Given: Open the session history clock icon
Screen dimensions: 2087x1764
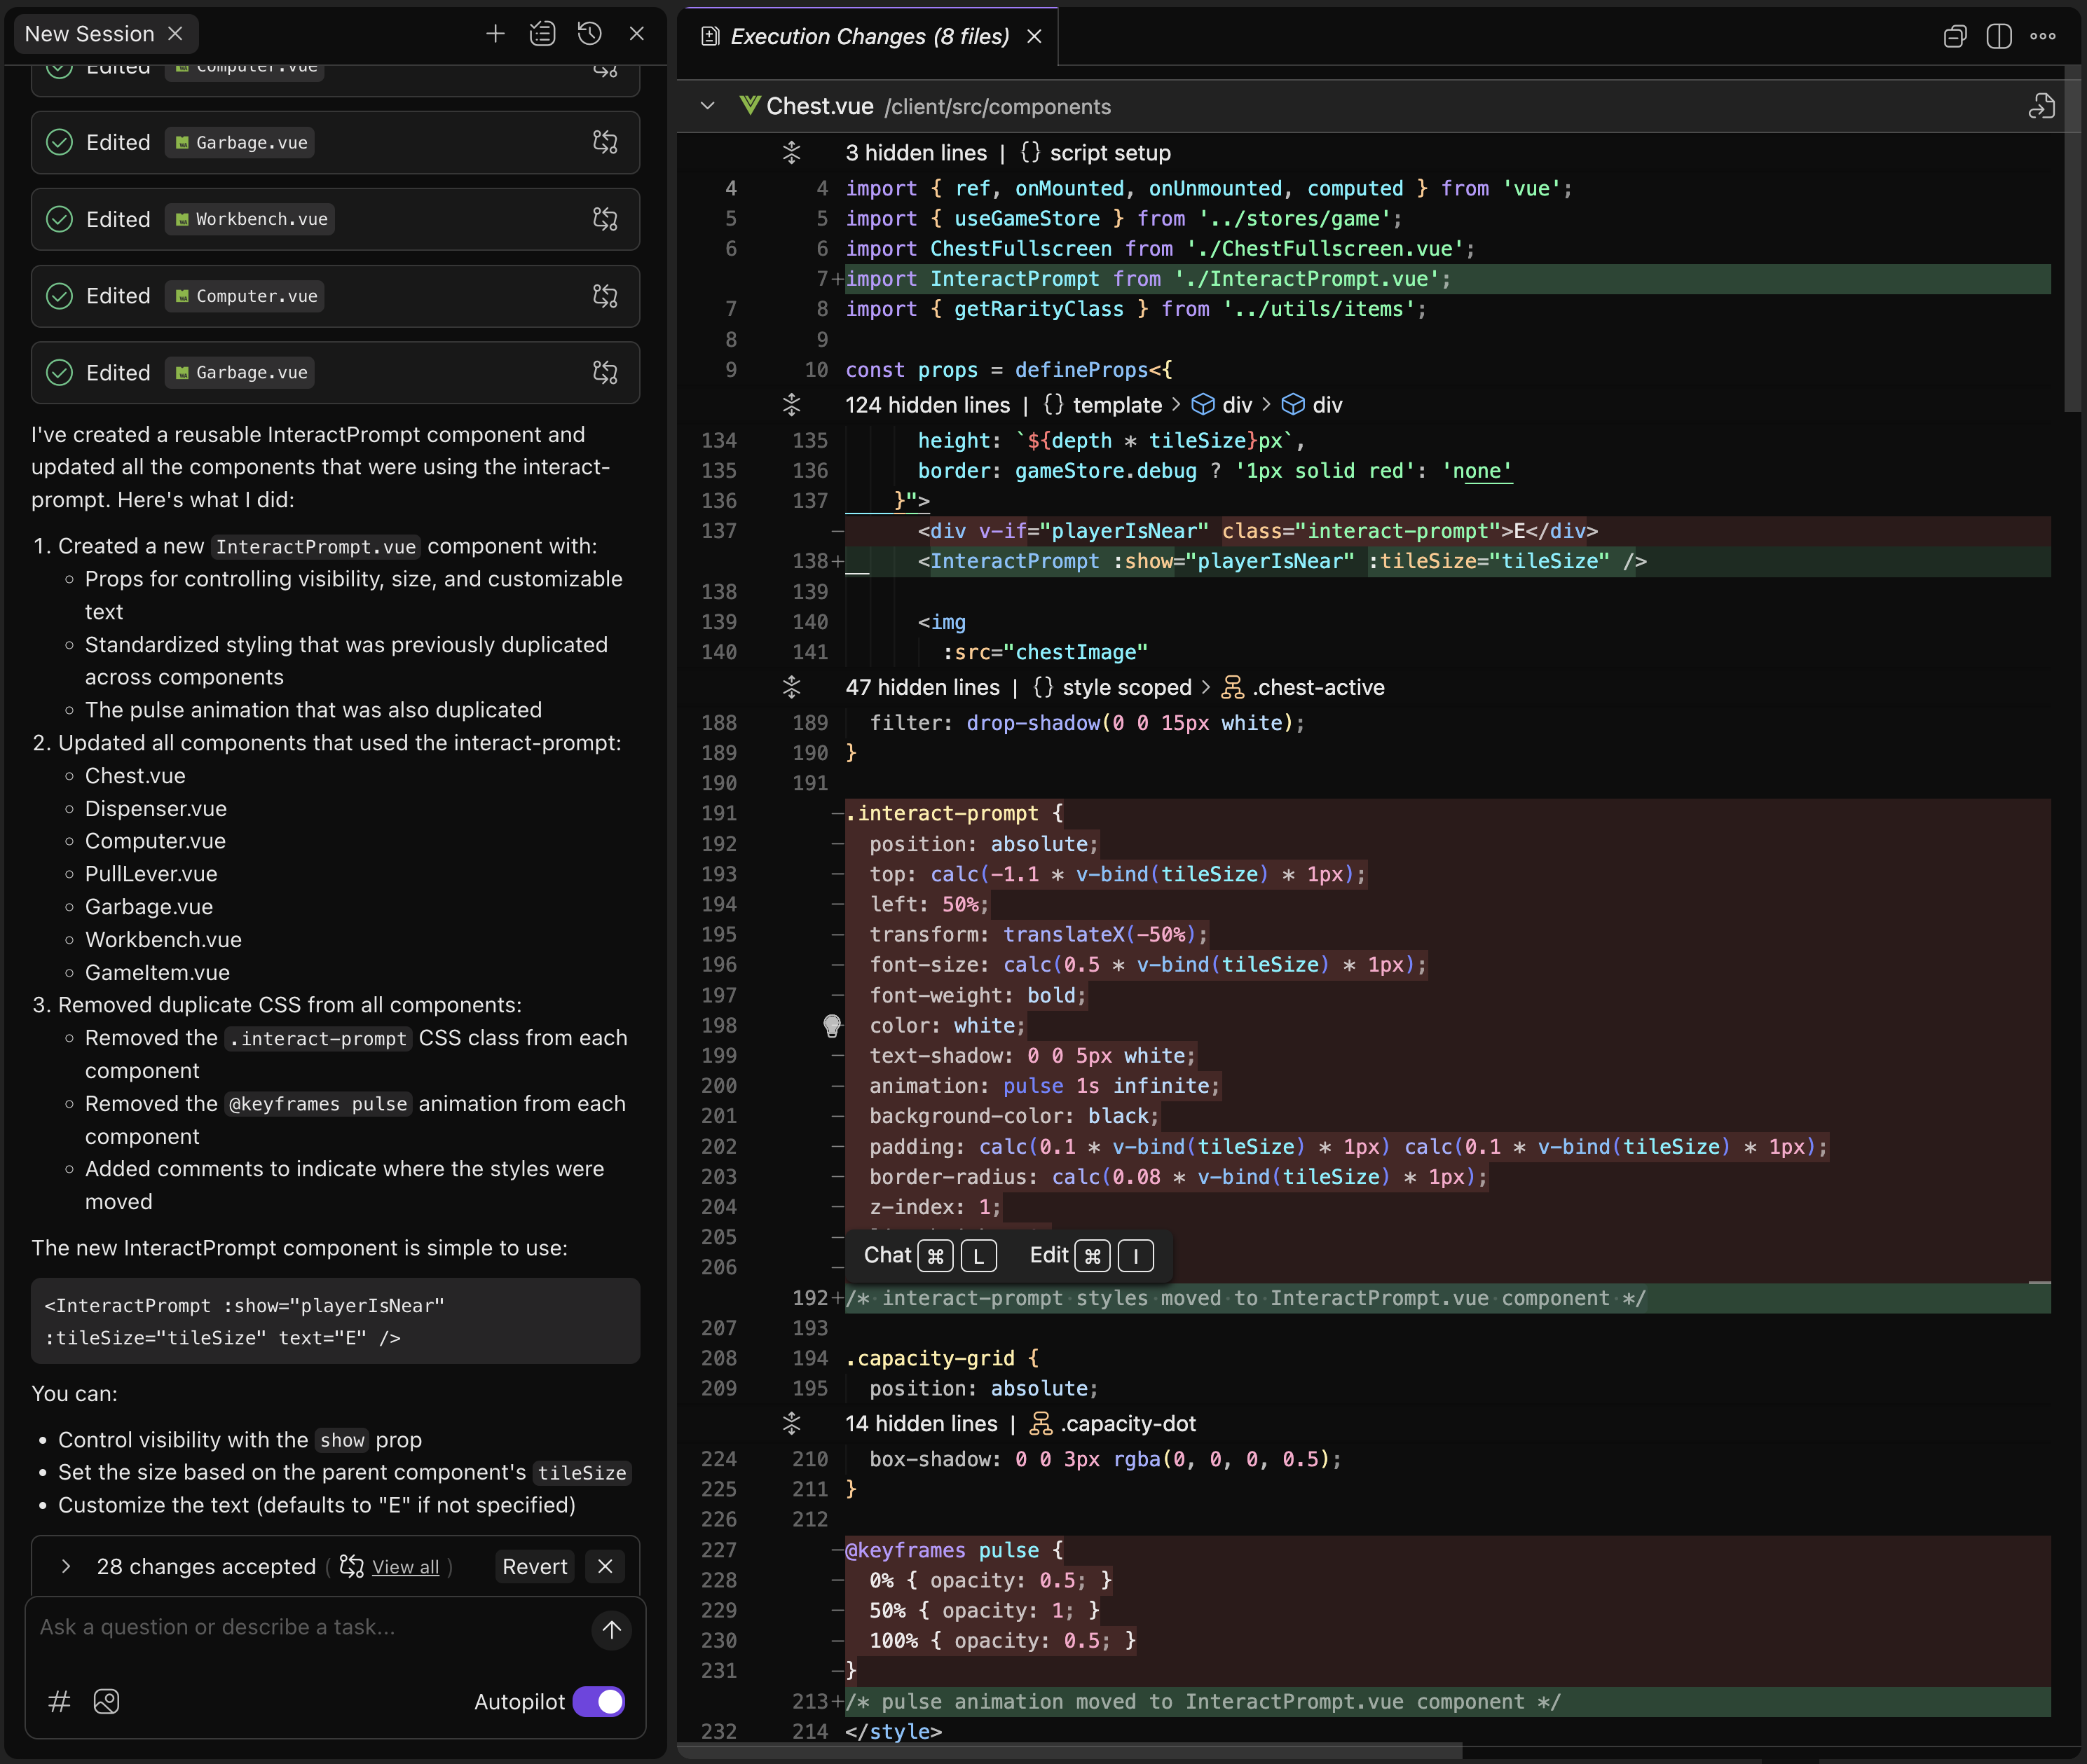Looking at the screenshot, I should click(x=589, y=34).
